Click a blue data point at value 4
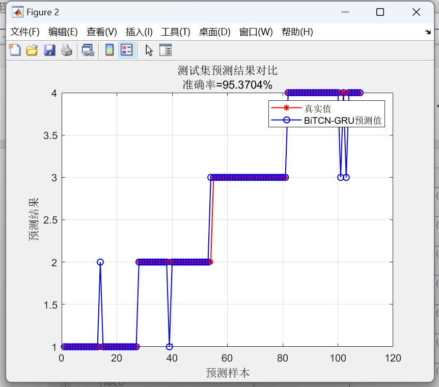The height and width of the screenshot is (387, 439). (316, 93)
